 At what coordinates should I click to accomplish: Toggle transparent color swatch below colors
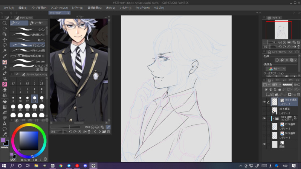click(x=5, y=148)
